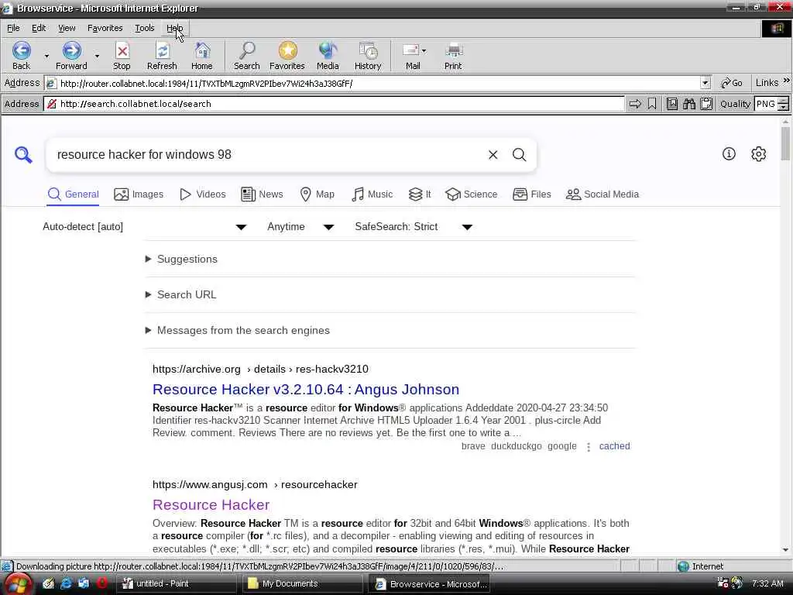Stop the page from loading

coord(122,56)
